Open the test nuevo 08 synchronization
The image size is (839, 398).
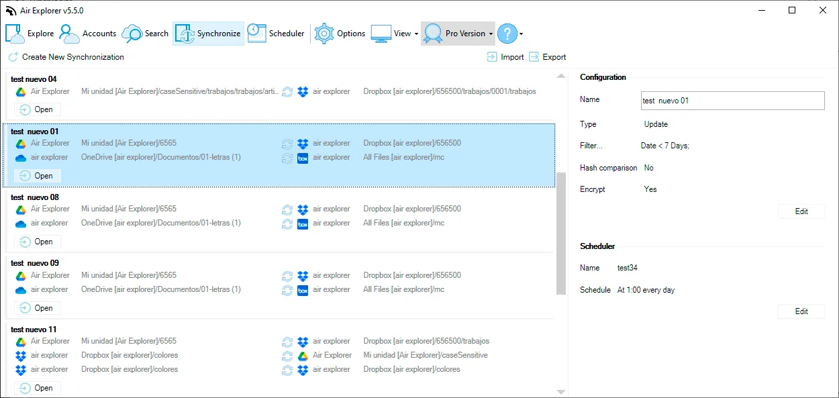tap(38, 242)
